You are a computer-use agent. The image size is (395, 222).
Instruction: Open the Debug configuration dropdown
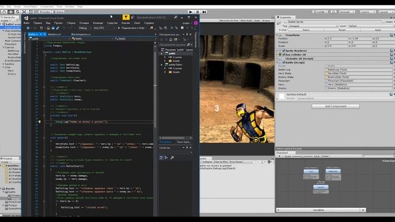coord(85,28)
